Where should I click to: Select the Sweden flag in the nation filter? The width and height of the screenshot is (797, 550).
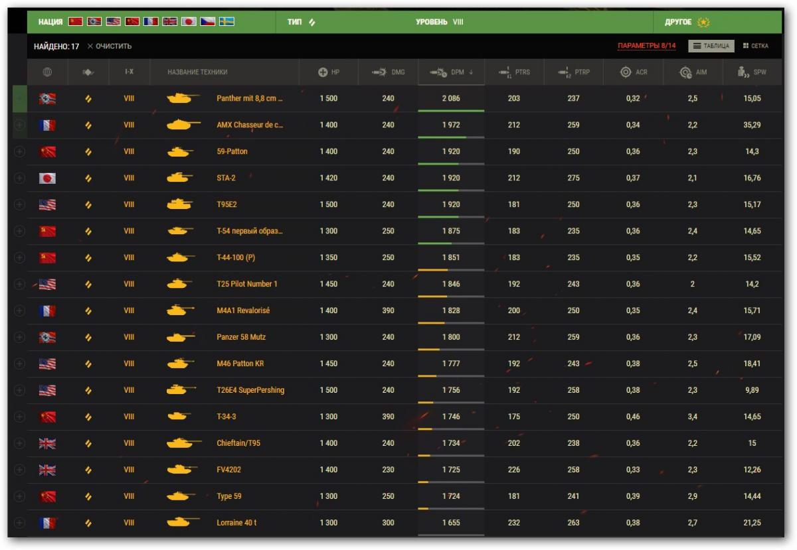(226, 22)
